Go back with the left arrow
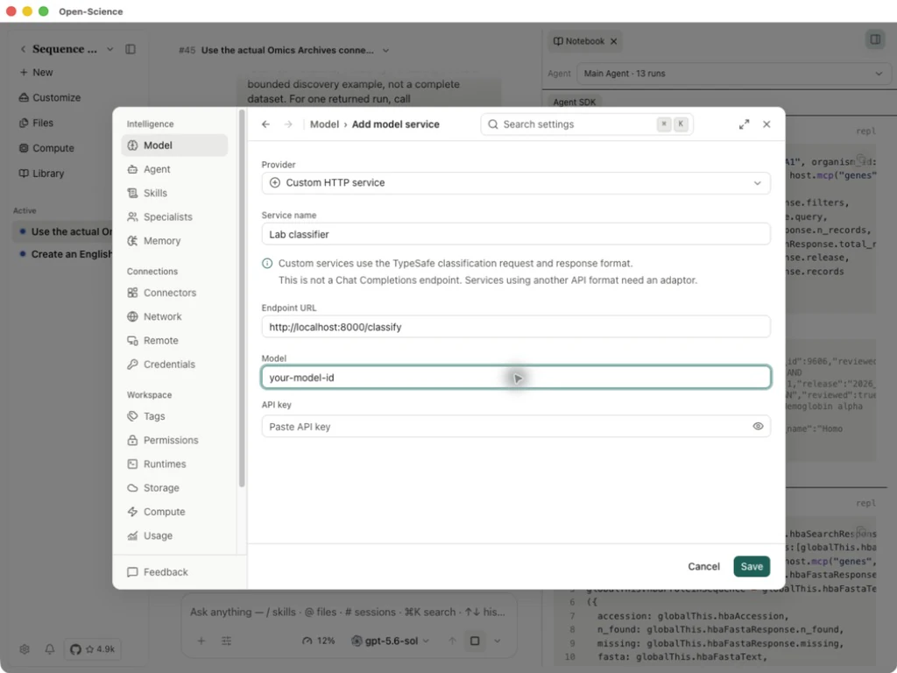The height and width of the screenshot is (673, 897). point(265,124)
